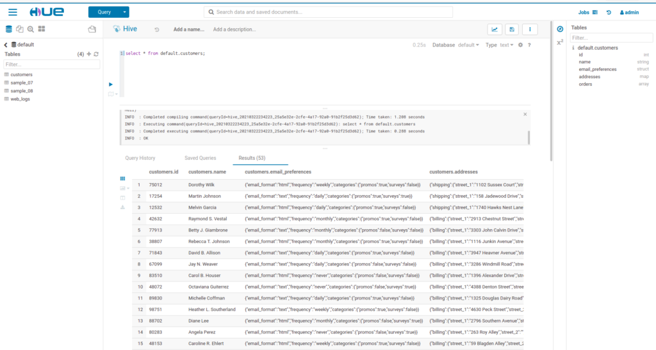Open the functions x² icon in right panel
The width and height of the screenshot is (656, 350).
560,42
